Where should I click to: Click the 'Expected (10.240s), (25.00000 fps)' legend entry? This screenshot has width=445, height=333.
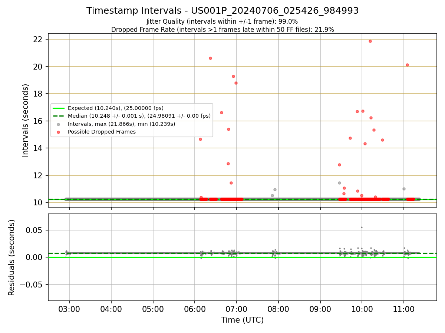pyautogui.click(x=116, y=108)
